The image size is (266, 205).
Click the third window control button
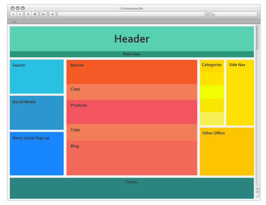pos(23,8)
